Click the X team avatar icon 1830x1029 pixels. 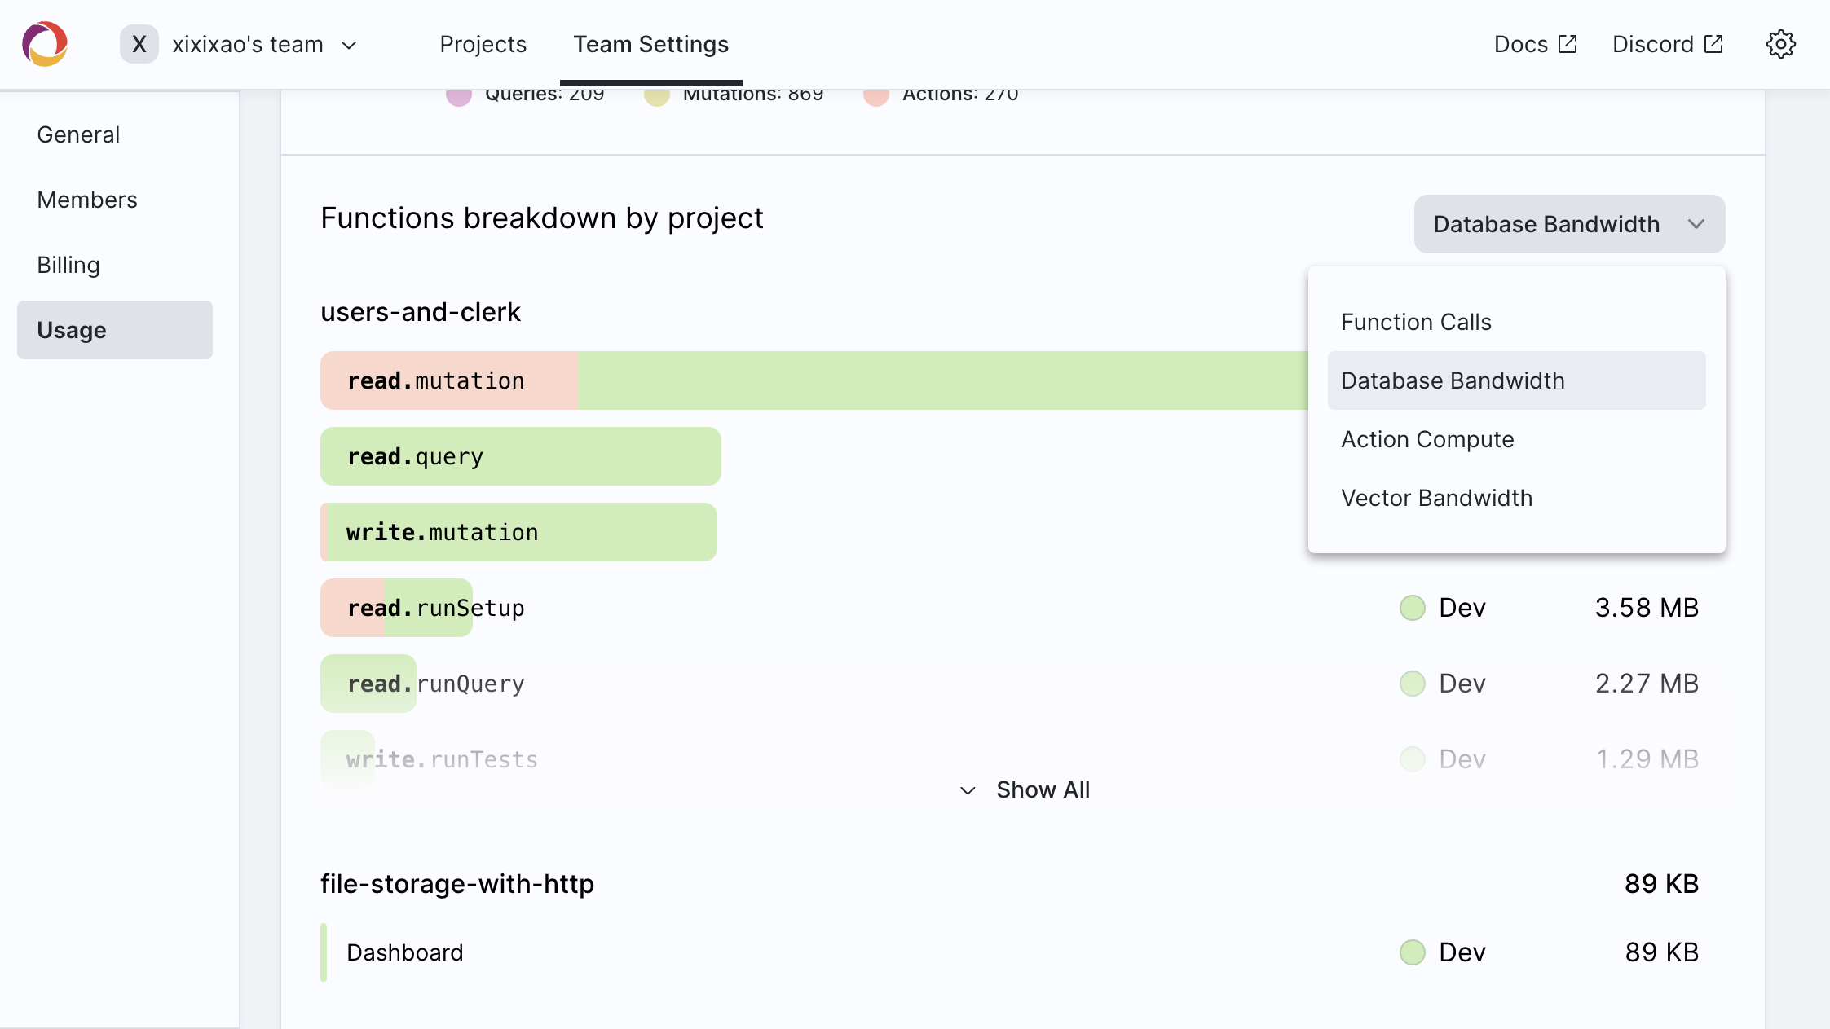139,44
